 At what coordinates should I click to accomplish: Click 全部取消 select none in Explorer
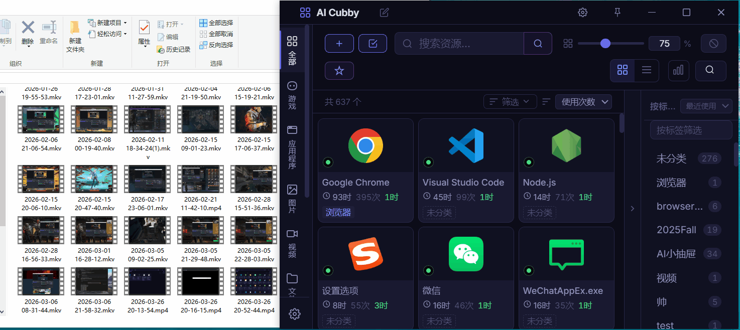pos(216,34)
